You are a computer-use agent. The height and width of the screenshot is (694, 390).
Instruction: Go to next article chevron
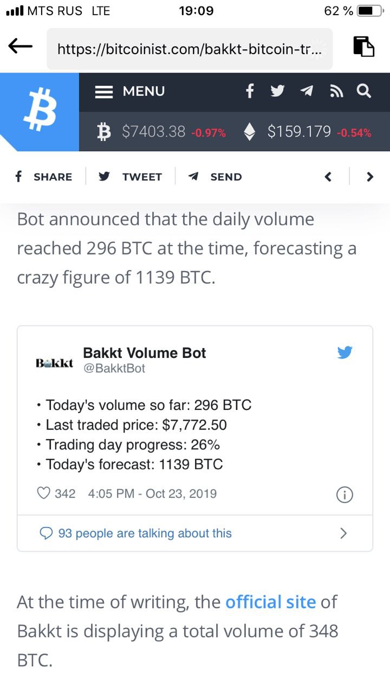click(370, 177)
